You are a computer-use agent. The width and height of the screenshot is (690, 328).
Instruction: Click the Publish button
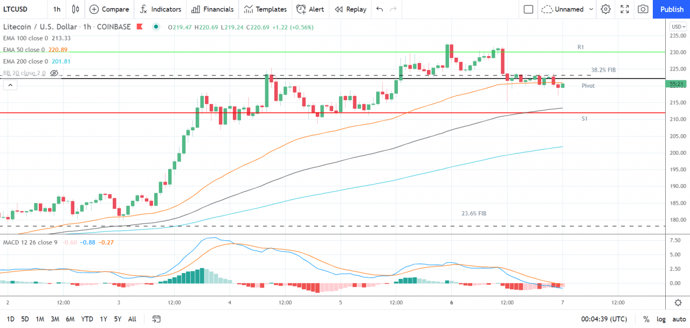(671, 9)
